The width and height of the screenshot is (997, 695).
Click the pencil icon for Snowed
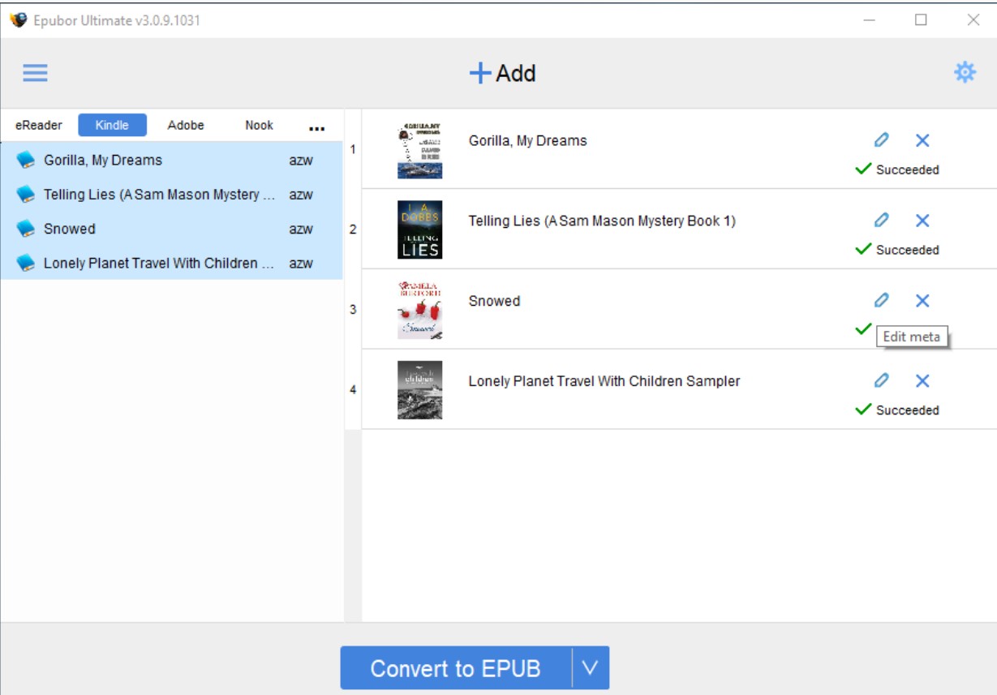coord(882,301)
